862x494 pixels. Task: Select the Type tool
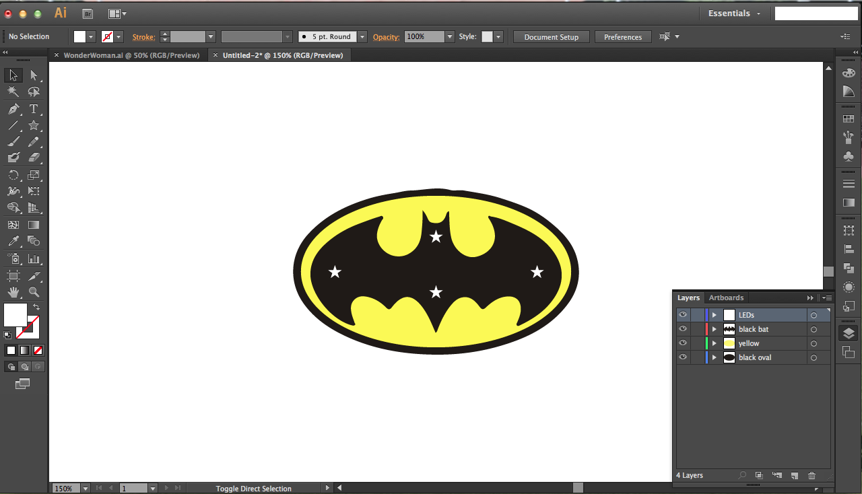coord(34,109)
